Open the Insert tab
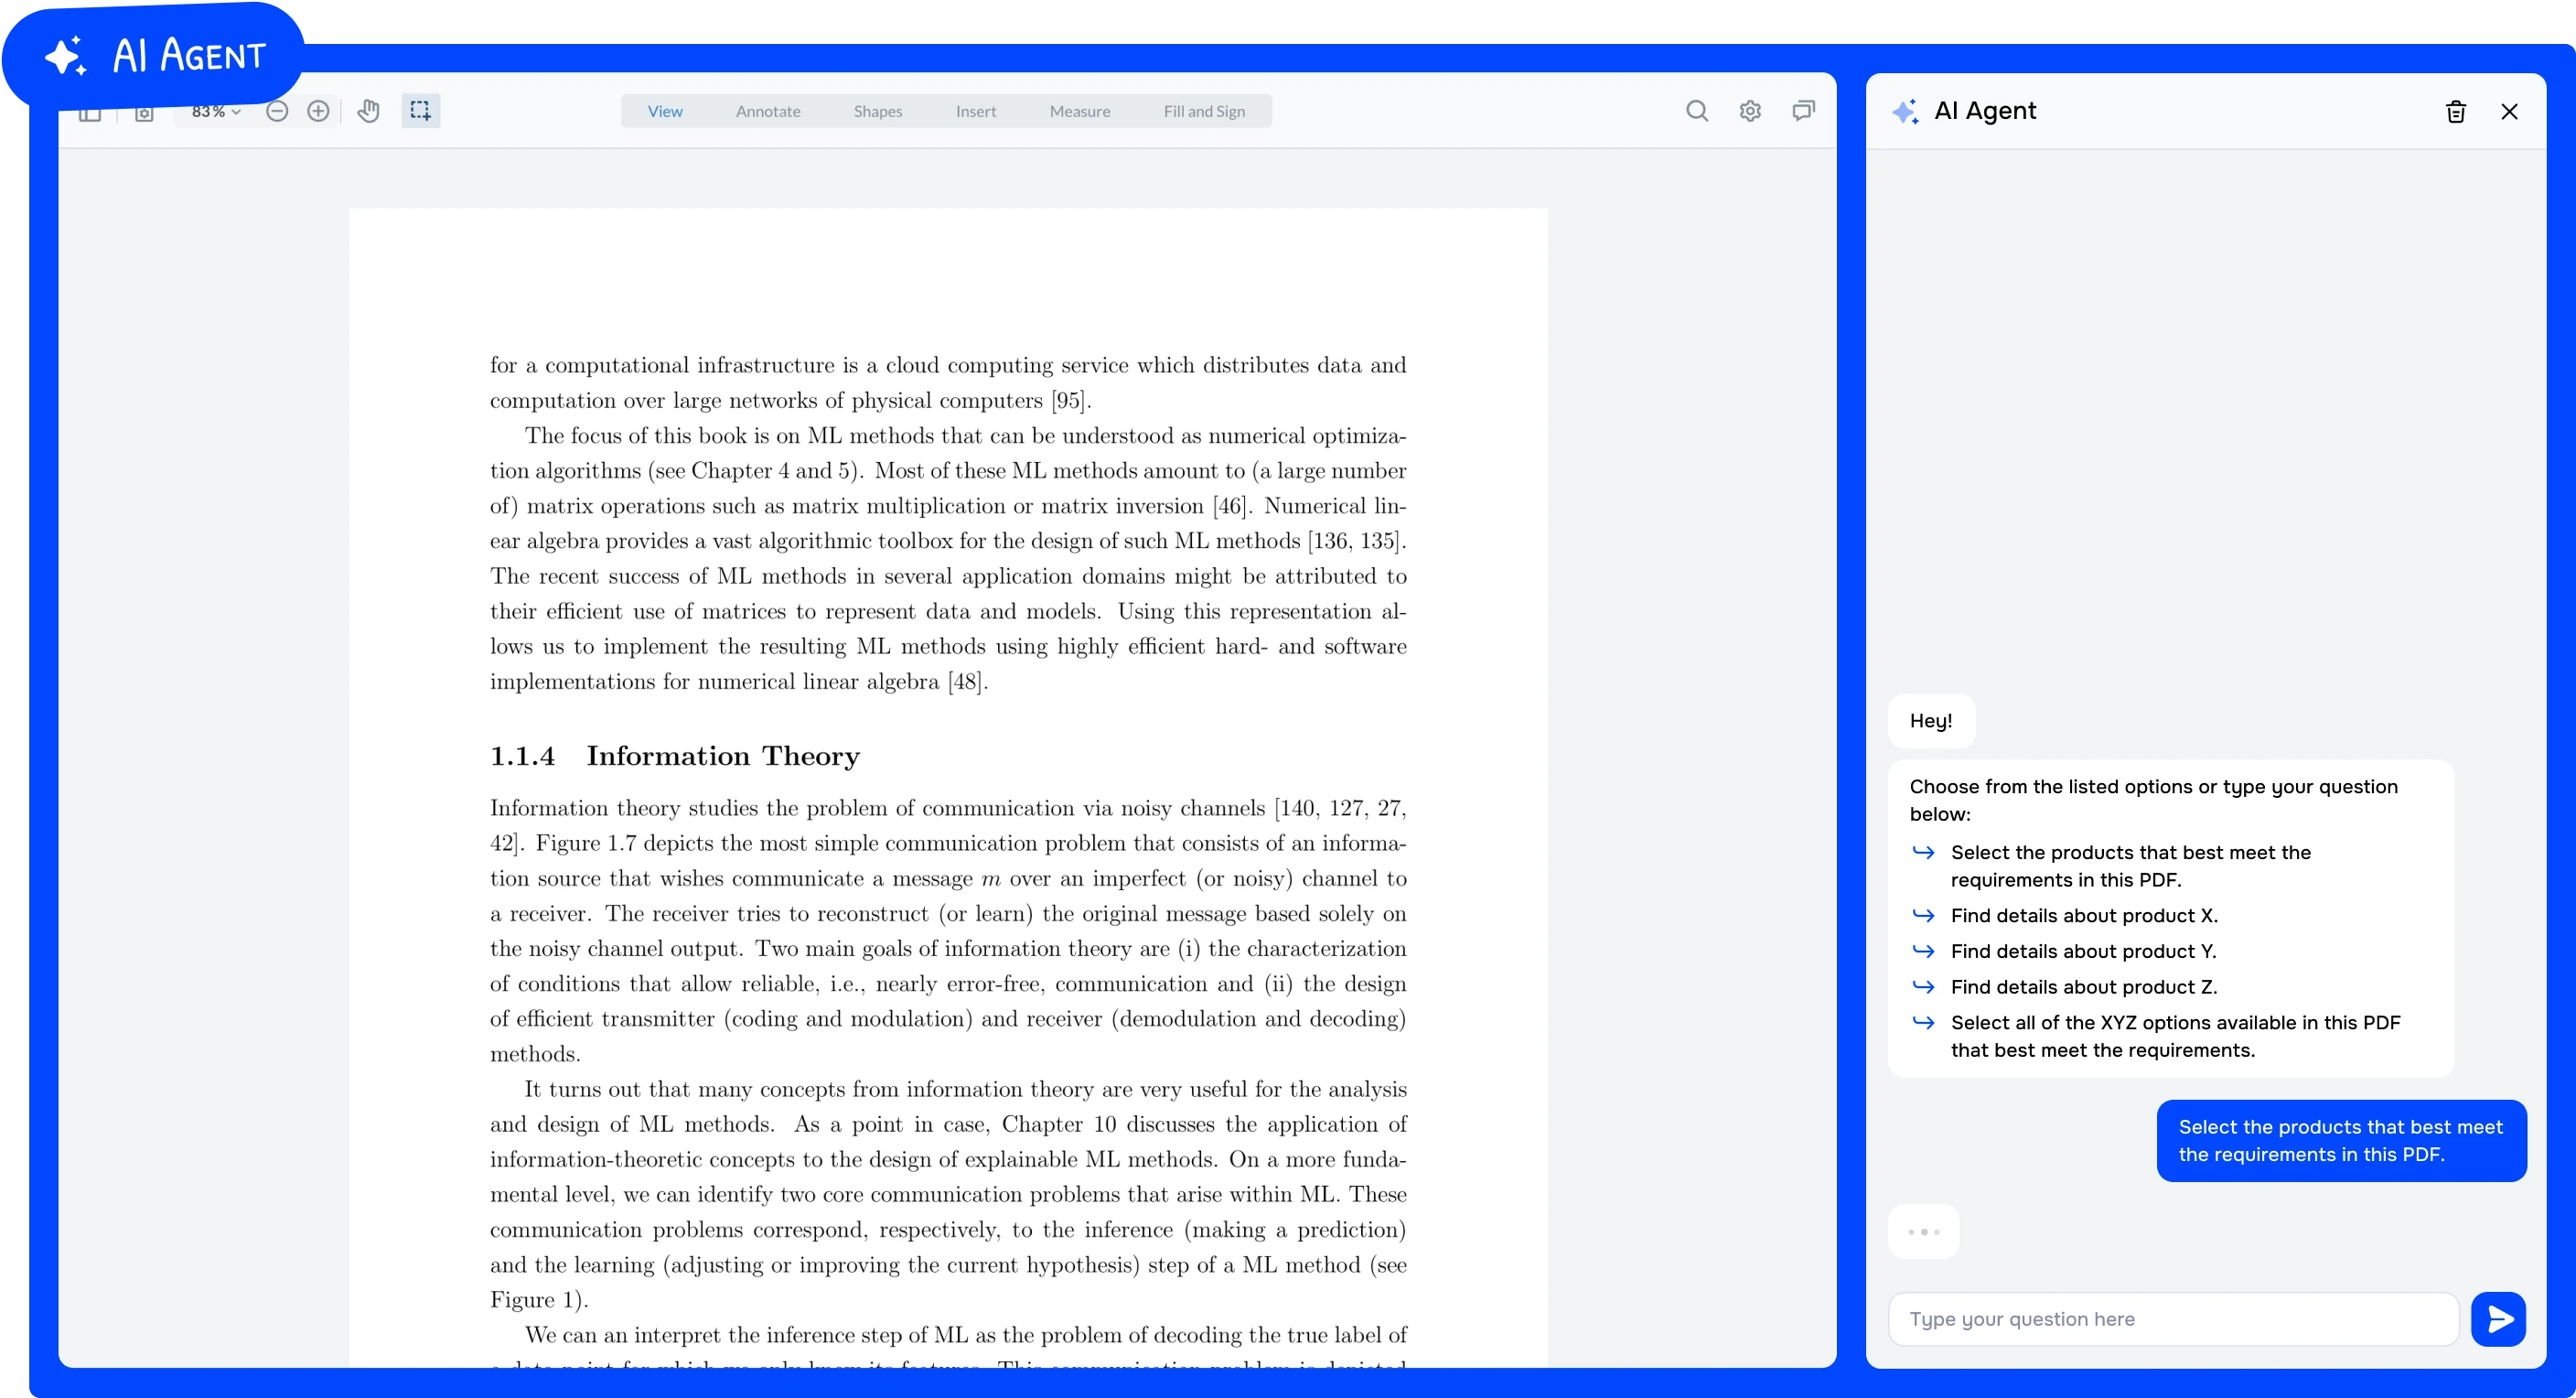The image size is (2576, 1398). (976, 111)
